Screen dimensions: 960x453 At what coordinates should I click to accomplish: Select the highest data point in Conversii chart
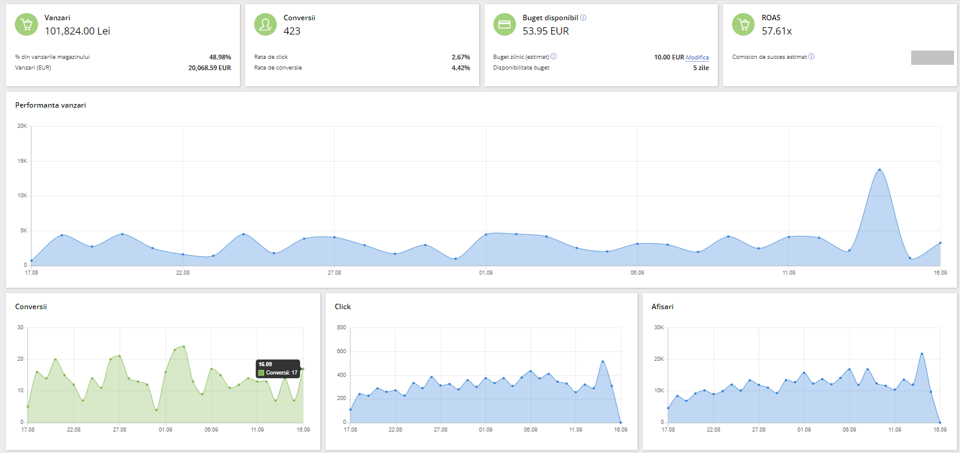184,347
